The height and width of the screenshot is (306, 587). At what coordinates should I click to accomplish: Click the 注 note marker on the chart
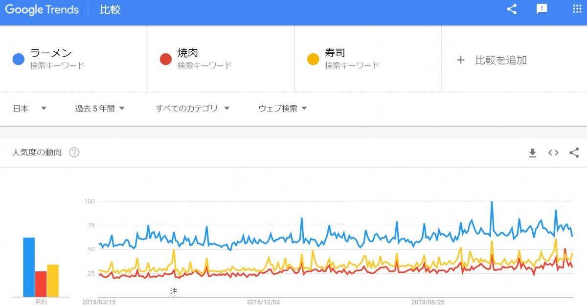click(174, 291)
